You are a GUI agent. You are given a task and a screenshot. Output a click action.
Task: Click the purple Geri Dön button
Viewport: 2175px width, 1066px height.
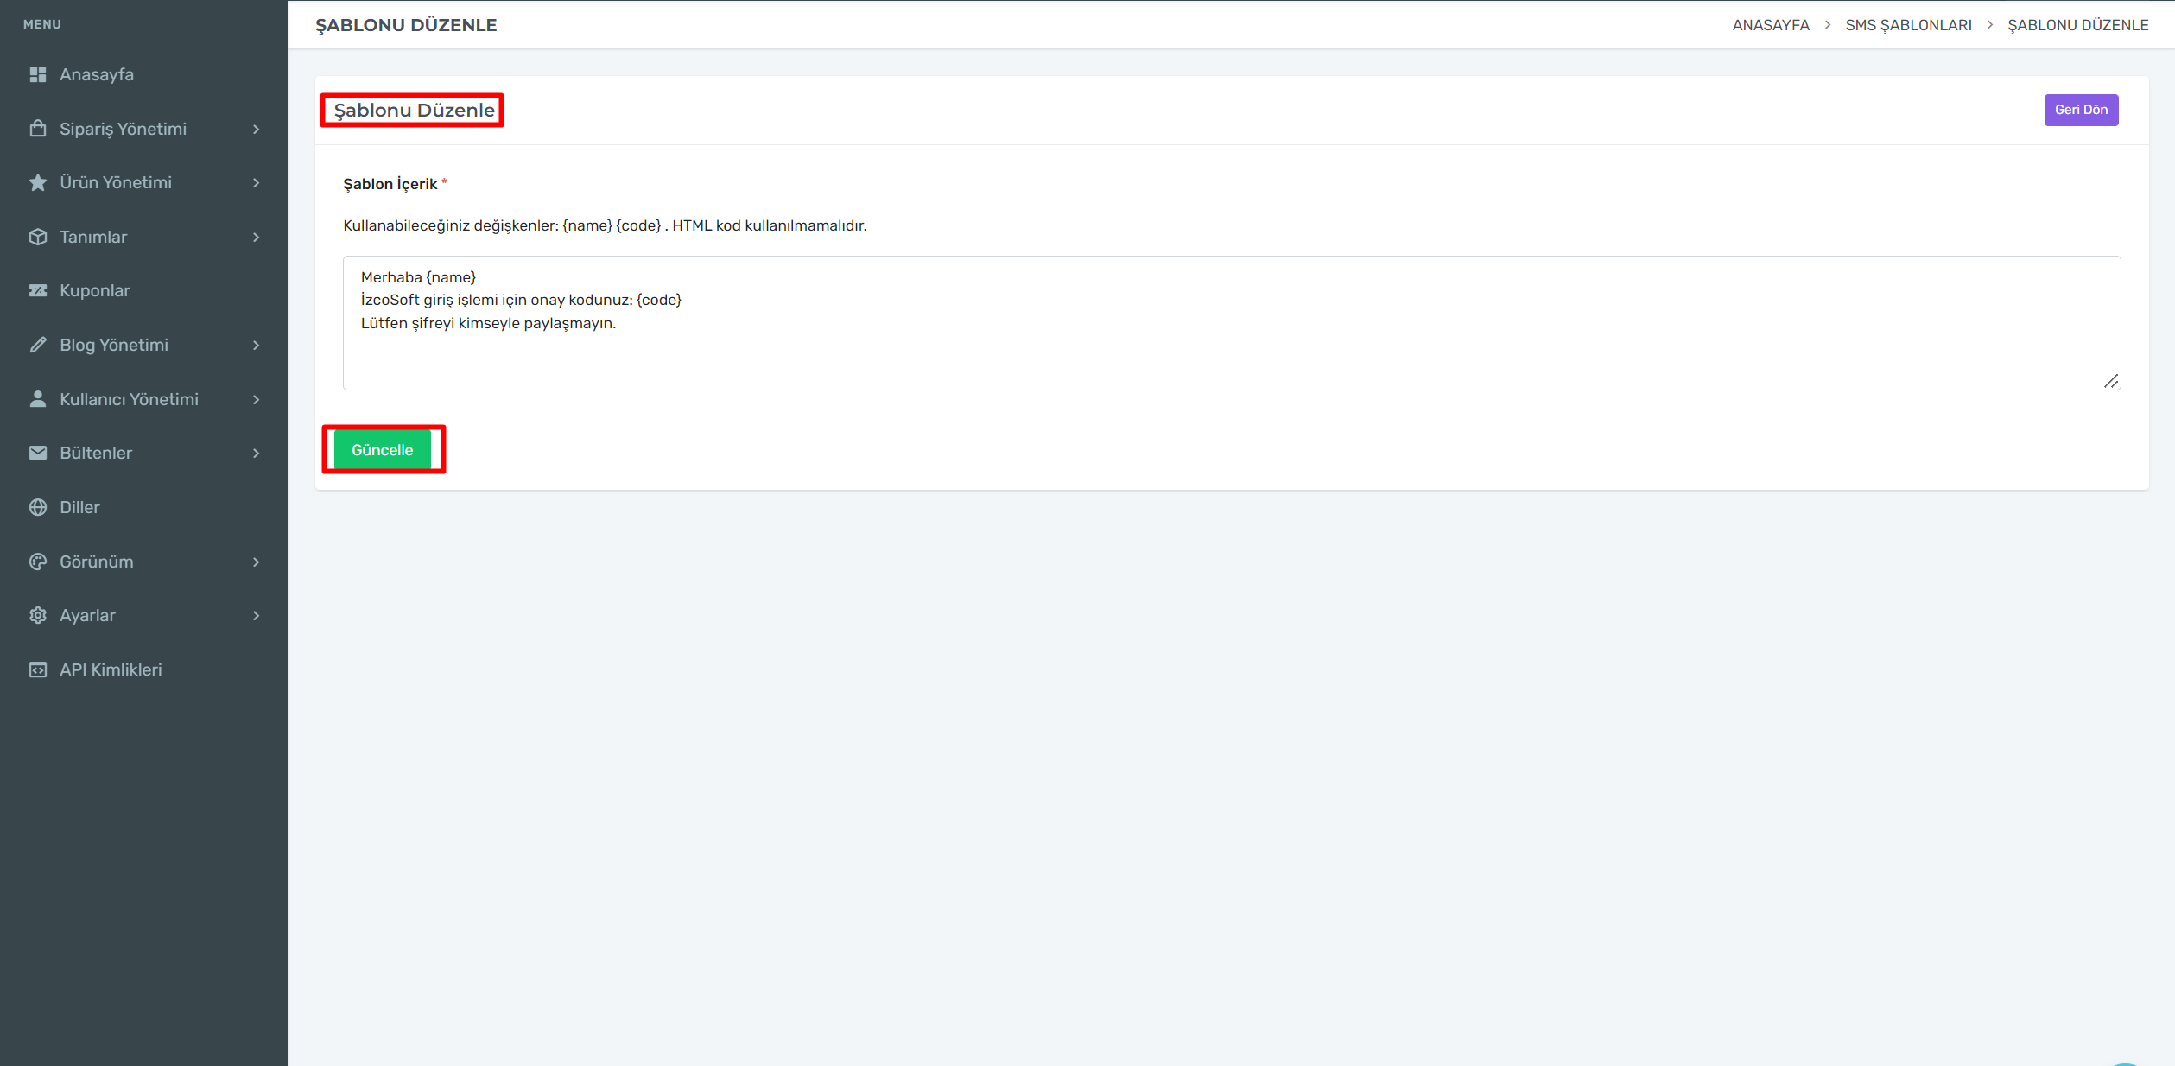2080,110
